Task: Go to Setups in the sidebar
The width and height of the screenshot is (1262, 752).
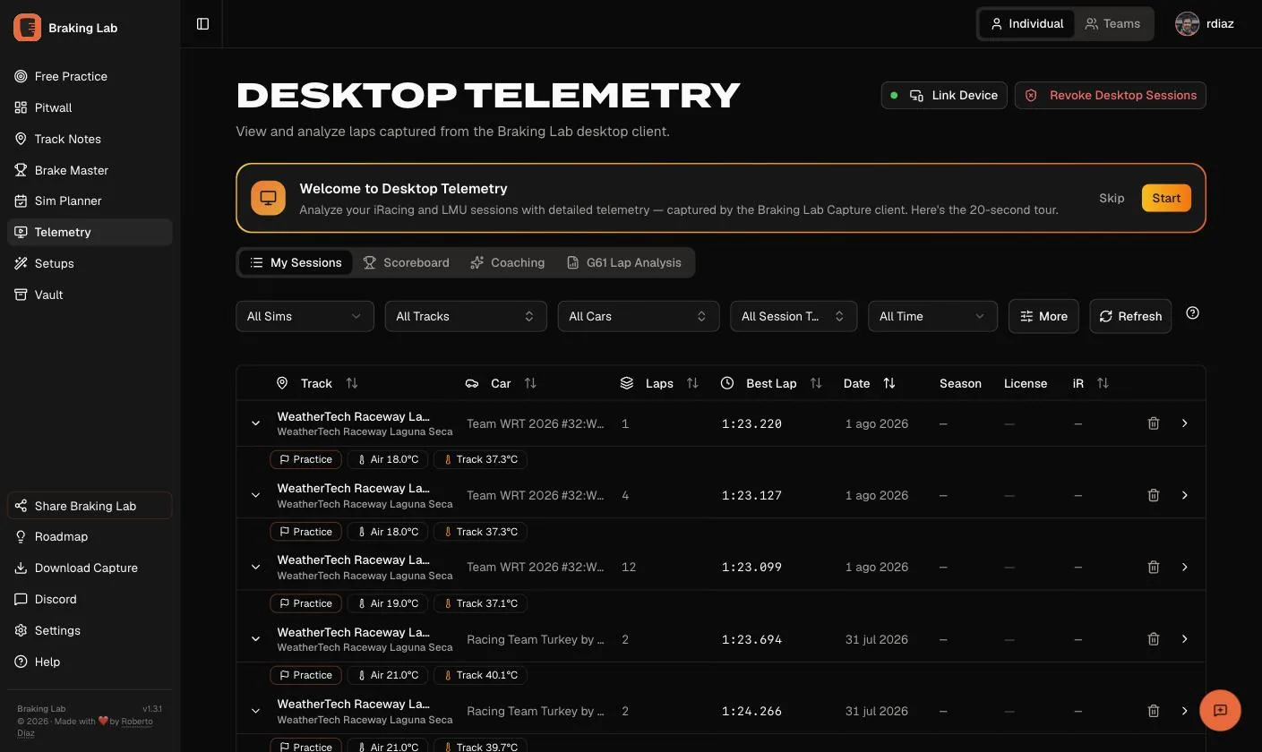Action: click(90, 263)
